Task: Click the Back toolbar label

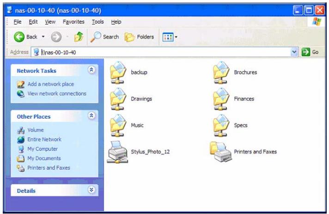Action: (32, 37)
